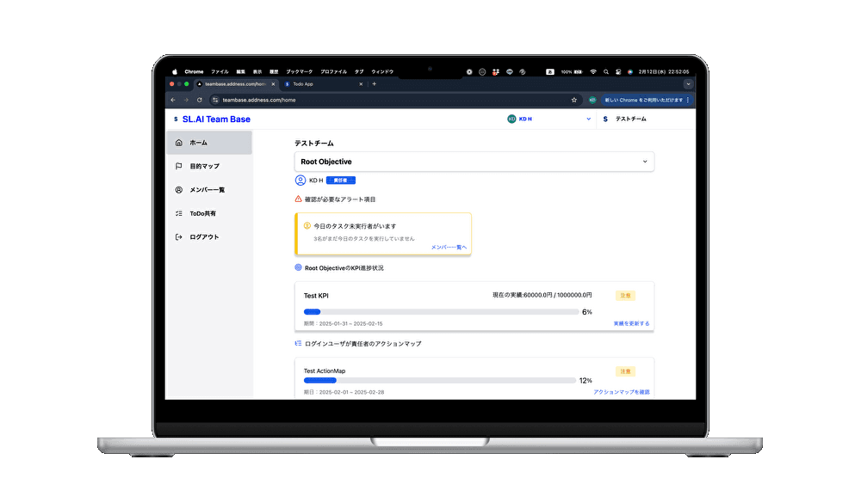The image size is (861, 484).
Task: Click the 責任者 badge next to KD H
Action: point(340,181)
